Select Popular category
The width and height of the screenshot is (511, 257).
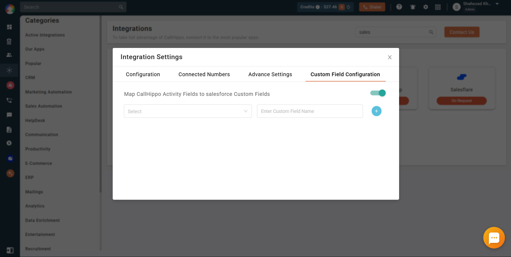[33, 63]
